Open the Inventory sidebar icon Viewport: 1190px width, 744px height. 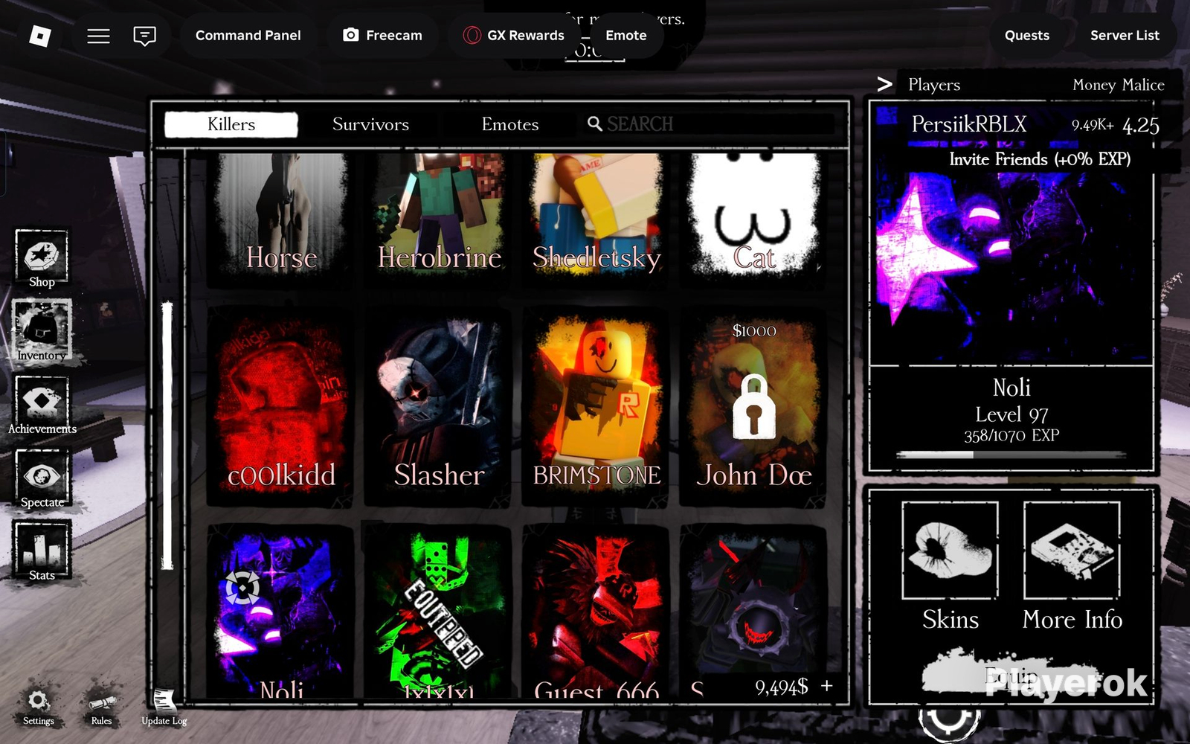tap(42, 331)
